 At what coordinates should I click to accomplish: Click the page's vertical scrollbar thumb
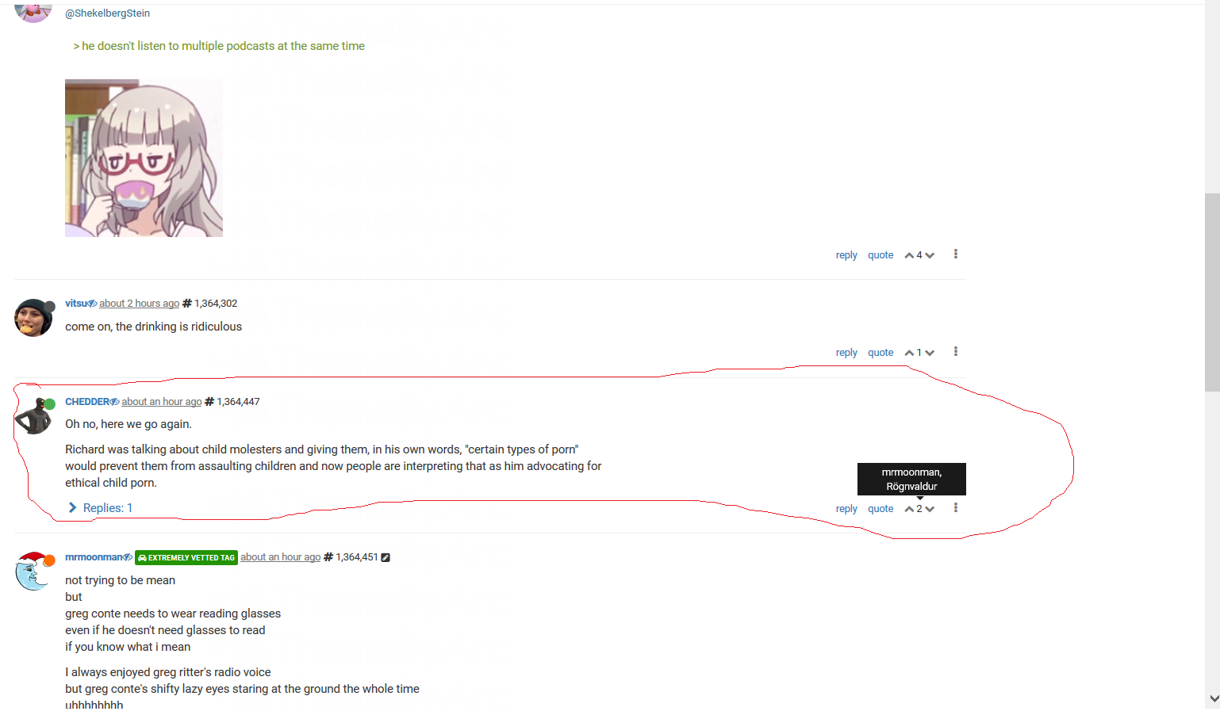pyautogui.click(x=1212, y=292)
